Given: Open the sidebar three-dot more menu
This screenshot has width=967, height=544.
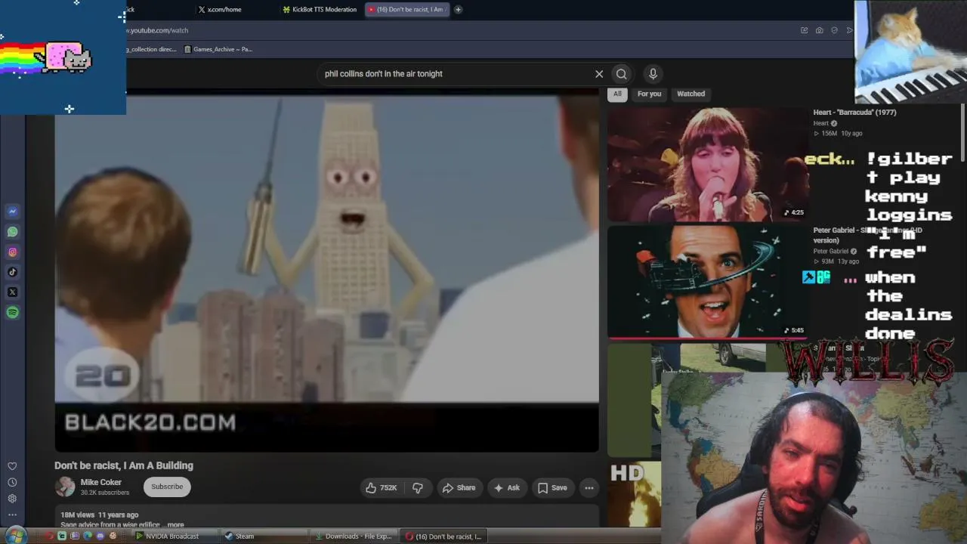Looking at the screenshot, I should (12, 515).
